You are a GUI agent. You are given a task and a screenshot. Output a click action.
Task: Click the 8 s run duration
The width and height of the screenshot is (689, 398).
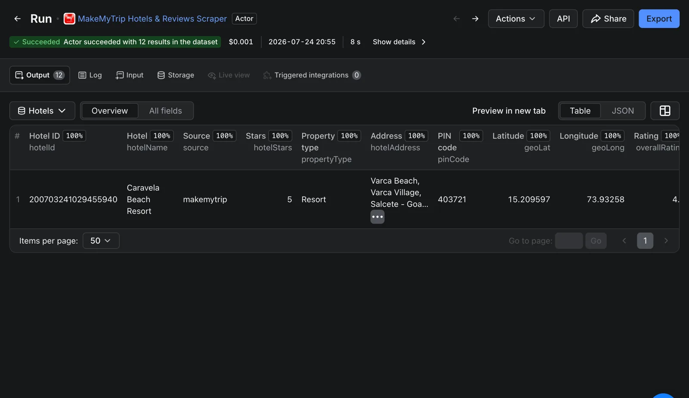point(355,42)
